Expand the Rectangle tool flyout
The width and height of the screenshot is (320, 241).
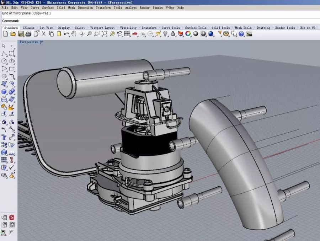pyautogui.click(x=12, y=69)
